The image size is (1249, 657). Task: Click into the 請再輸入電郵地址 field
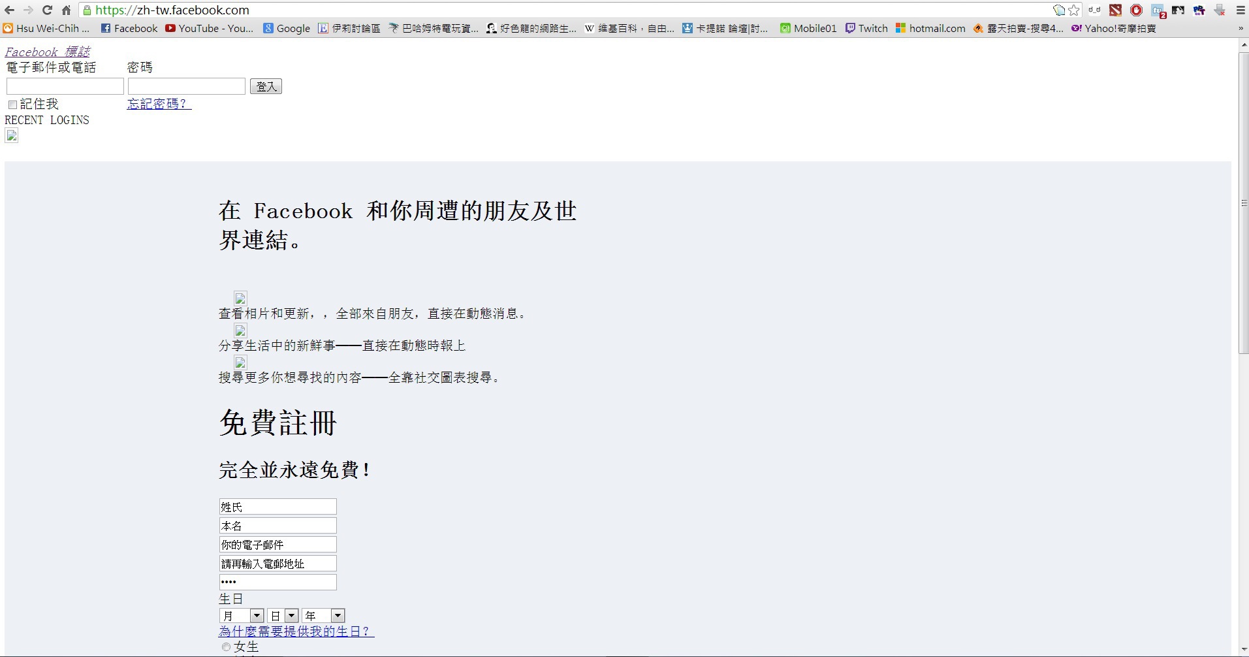(277, 564)
